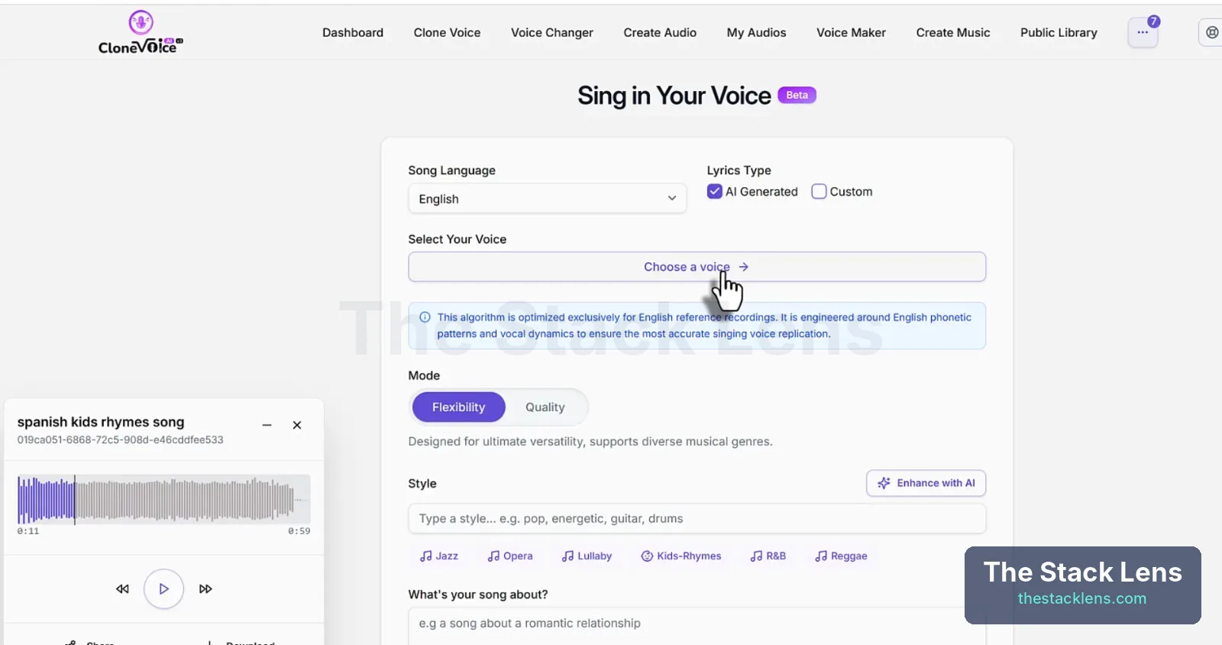Image resolution: width=1222 pixels, height=645 pixels.
Task: Select the R&B style chip
Action: tap(768, 556)
